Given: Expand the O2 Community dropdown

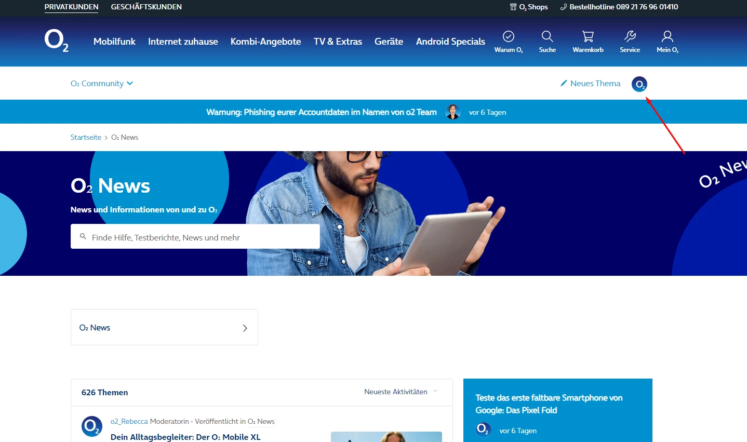Looking at the screenshot, I should click(102, 83).
